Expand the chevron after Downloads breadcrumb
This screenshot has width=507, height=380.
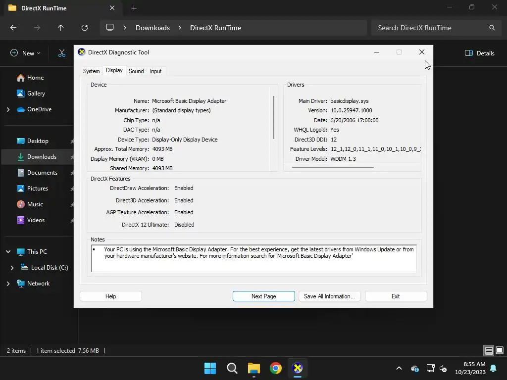tap(180, 28)
